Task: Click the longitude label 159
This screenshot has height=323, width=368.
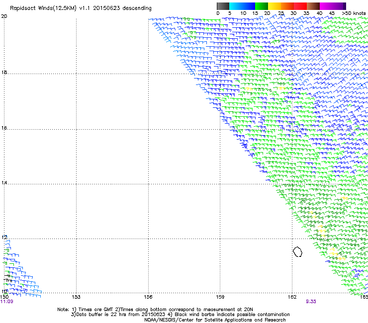Action: pyautogui.click(x=220, y=297)
